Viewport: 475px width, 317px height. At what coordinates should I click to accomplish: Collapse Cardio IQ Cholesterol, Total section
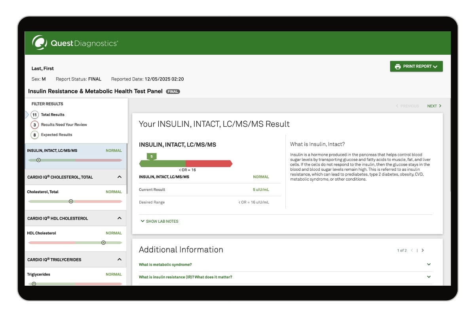tap(120, 177)
